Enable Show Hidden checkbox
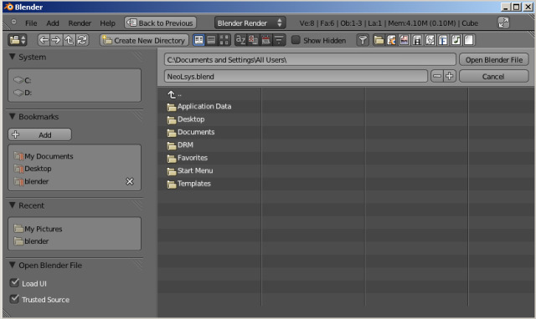This screenshot has width=536, height=319. click(x=296, y=40)
